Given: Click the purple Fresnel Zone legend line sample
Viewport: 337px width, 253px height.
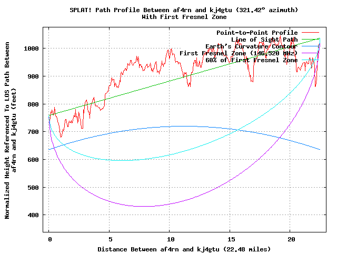Looking at the screenshot, I should pyautogui.click(x=310, y=53).
